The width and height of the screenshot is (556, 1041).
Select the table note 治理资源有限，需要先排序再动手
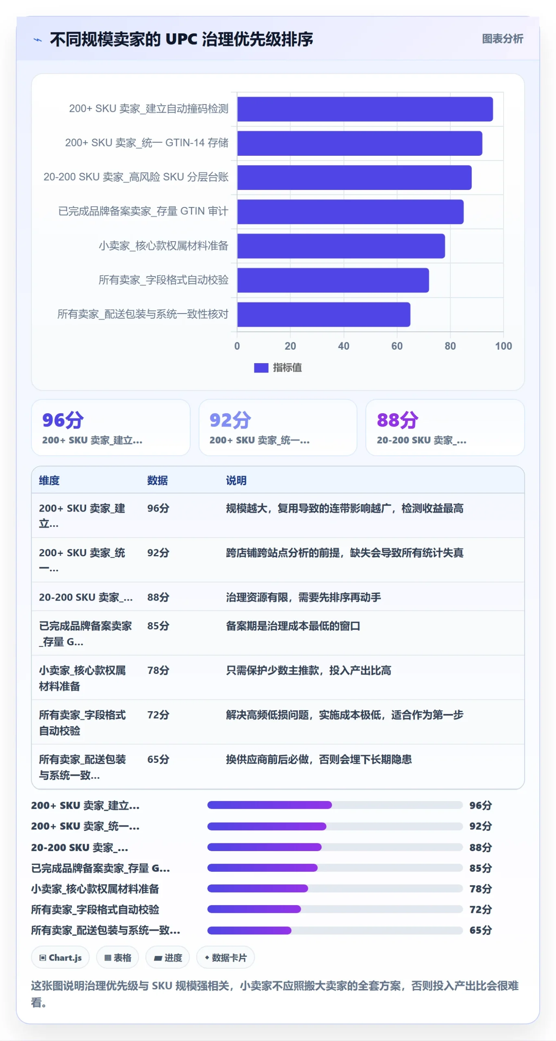click(303, 597)
